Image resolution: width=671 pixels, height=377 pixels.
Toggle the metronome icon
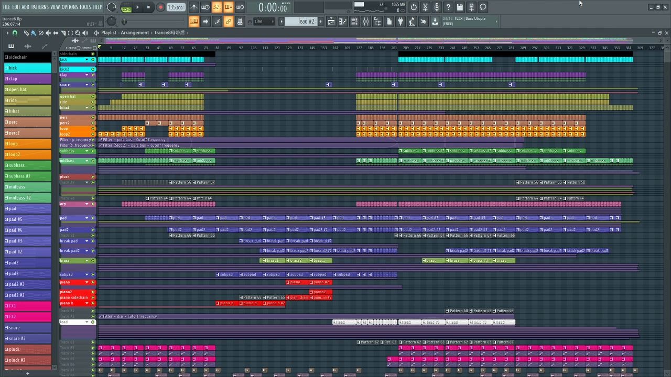(194, 7)
